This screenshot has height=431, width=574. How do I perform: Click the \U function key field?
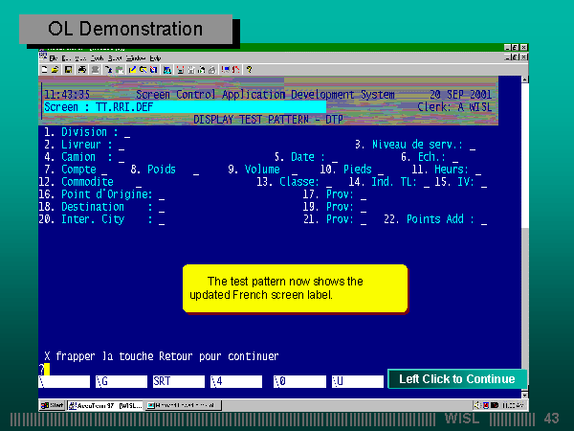[356, 381]
